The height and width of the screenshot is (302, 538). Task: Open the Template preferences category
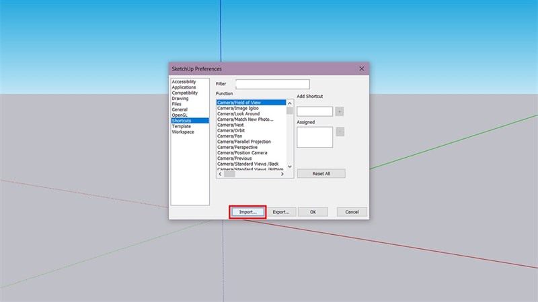tap(182, 126)
